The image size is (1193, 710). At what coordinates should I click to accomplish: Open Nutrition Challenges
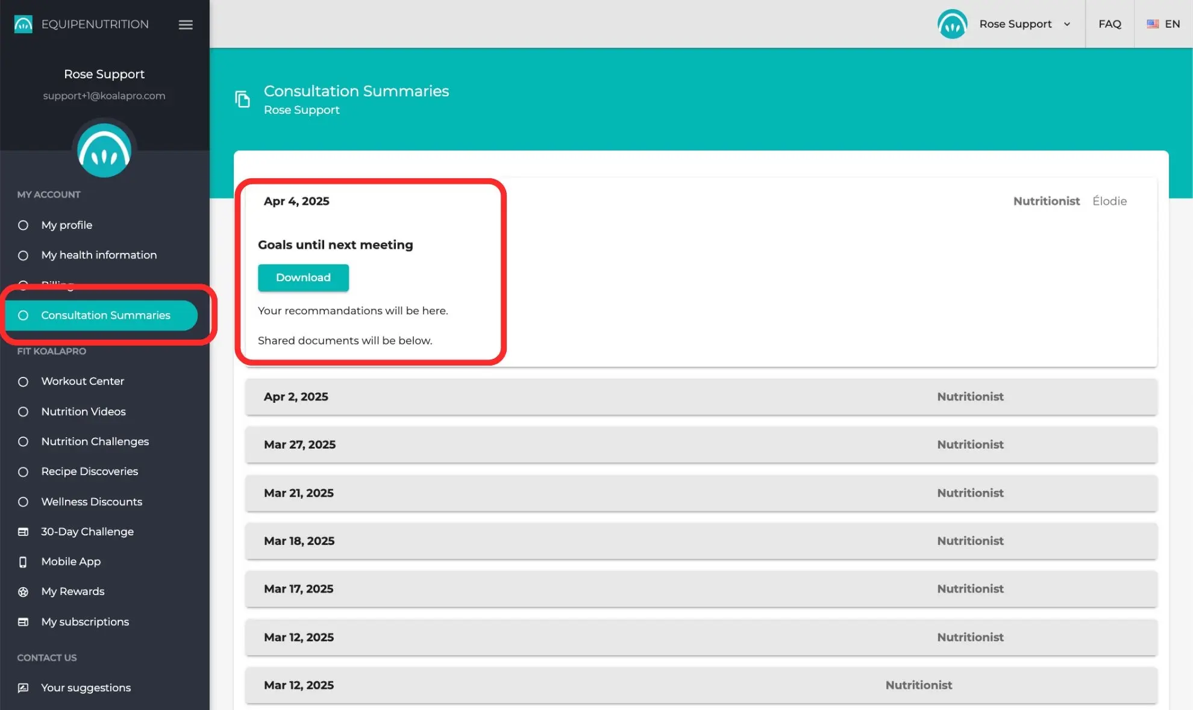[95, 441]
